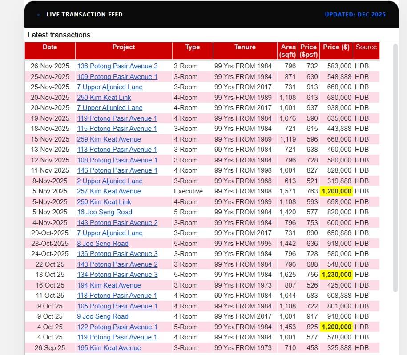Open the 143 Potong Pasir Avenue 2 project link
This screenshot has width=407, height=355.
tap(117, 223)
